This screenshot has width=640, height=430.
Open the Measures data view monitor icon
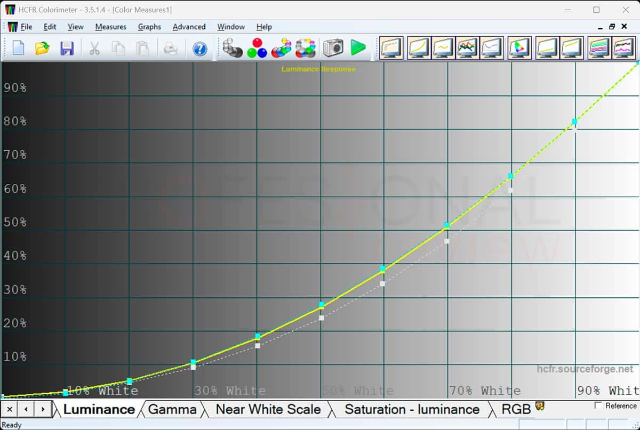[391, 48]
